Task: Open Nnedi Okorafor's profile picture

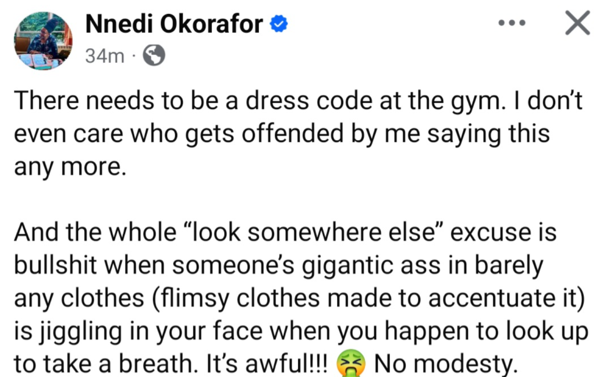Action: (43, 40)
